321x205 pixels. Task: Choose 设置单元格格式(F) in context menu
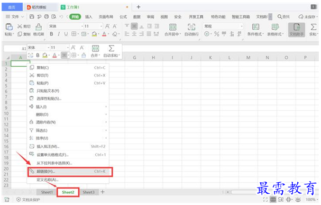click(68, 155)
